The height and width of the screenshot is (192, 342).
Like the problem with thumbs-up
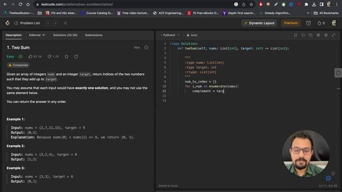tap(35, 57)
